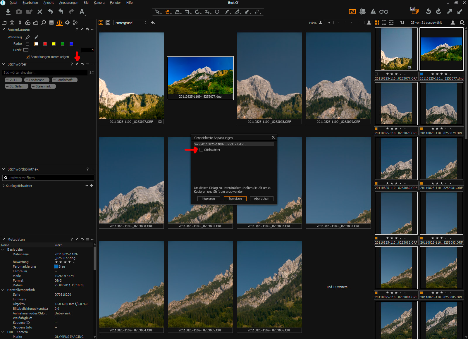Remove the Steiermark keyword tag

point(33,86)
